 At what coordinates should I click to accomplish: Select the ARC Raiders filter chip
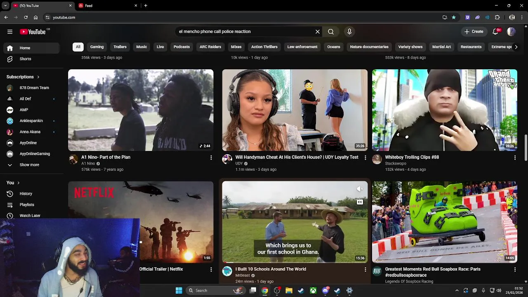tap(210, 47)
